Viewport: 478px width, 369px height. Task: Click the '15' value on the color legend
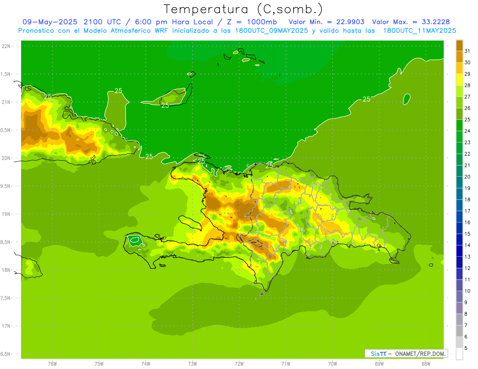467,234
